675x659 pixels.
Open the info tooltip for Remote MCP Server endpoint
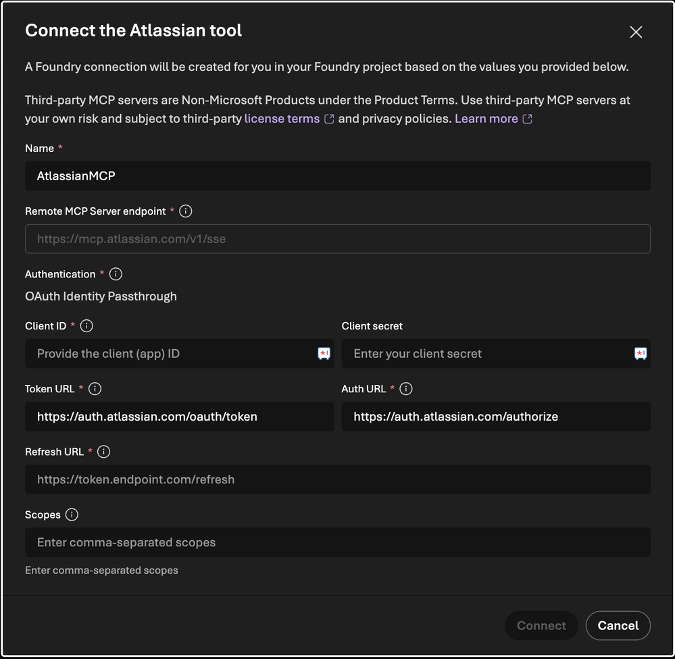point(186,211)
